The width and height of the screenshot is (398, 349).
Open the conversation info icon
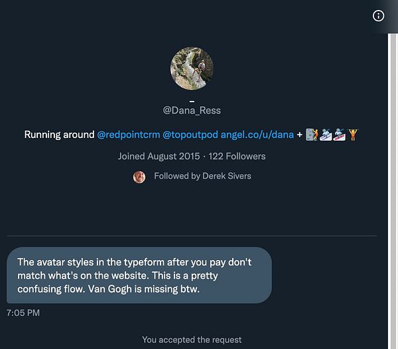coord(379,16)
